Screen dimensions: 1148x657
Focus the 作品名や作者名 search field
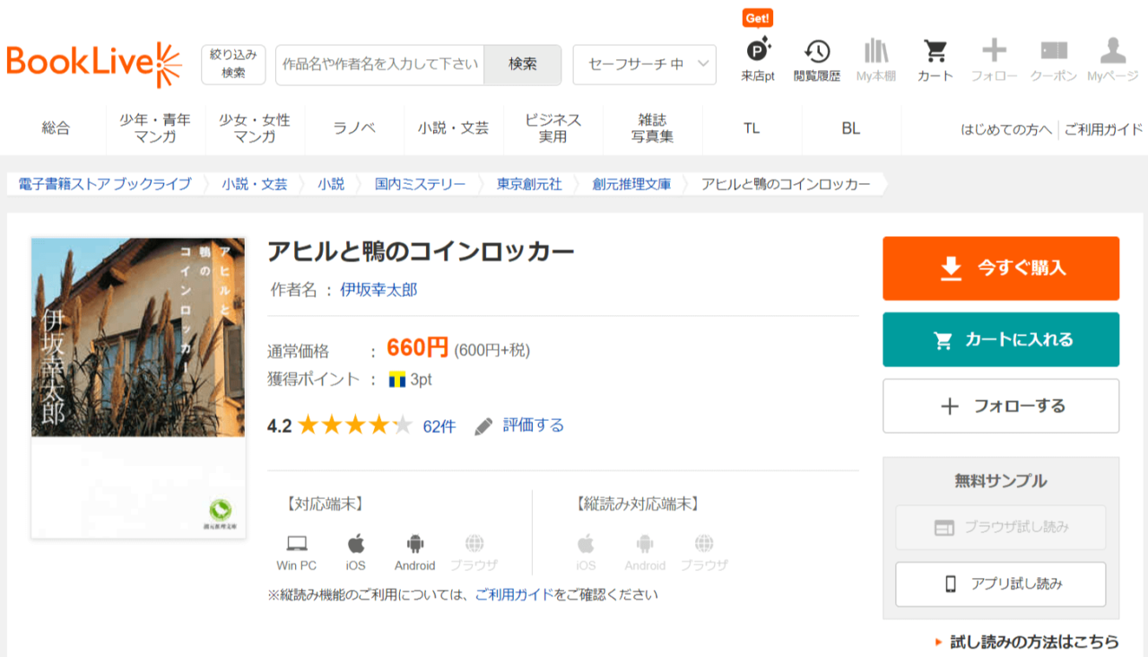pos(380,65)
